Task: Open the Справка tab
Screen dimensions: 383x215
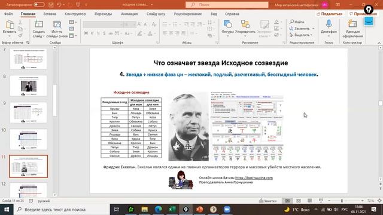Action: pyautogui.click(x=232, y=14)
